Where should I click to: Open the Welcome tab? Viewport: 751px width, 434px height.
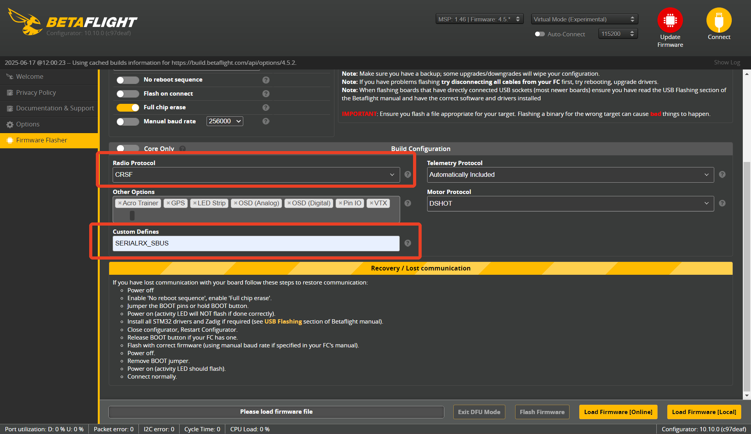(49, 77)
